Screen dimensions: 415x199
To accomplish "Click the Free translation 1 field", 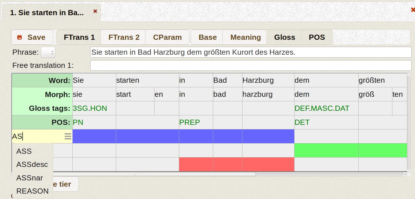I will (251, 66).
